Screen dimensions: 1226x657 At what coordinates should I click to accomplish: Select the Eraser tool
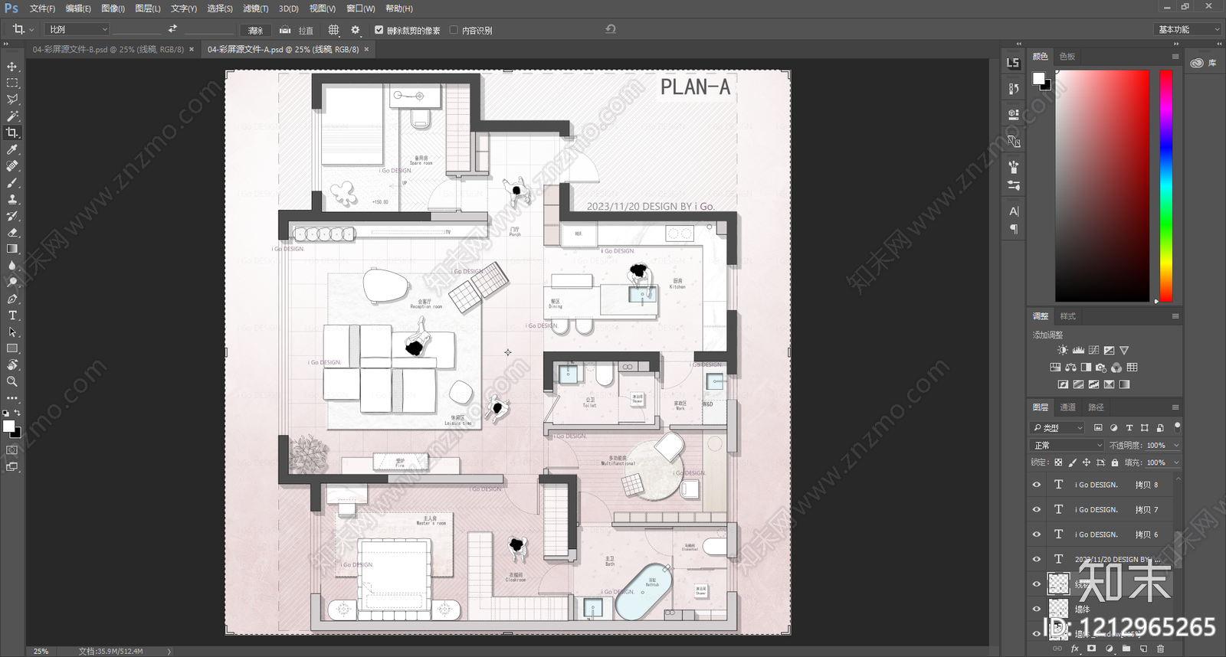12,232
